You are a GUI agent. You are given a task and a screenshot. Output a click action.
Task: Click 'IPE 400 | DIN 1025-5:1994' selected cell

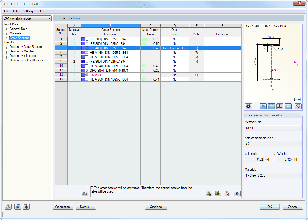click(x=111, y=48)
